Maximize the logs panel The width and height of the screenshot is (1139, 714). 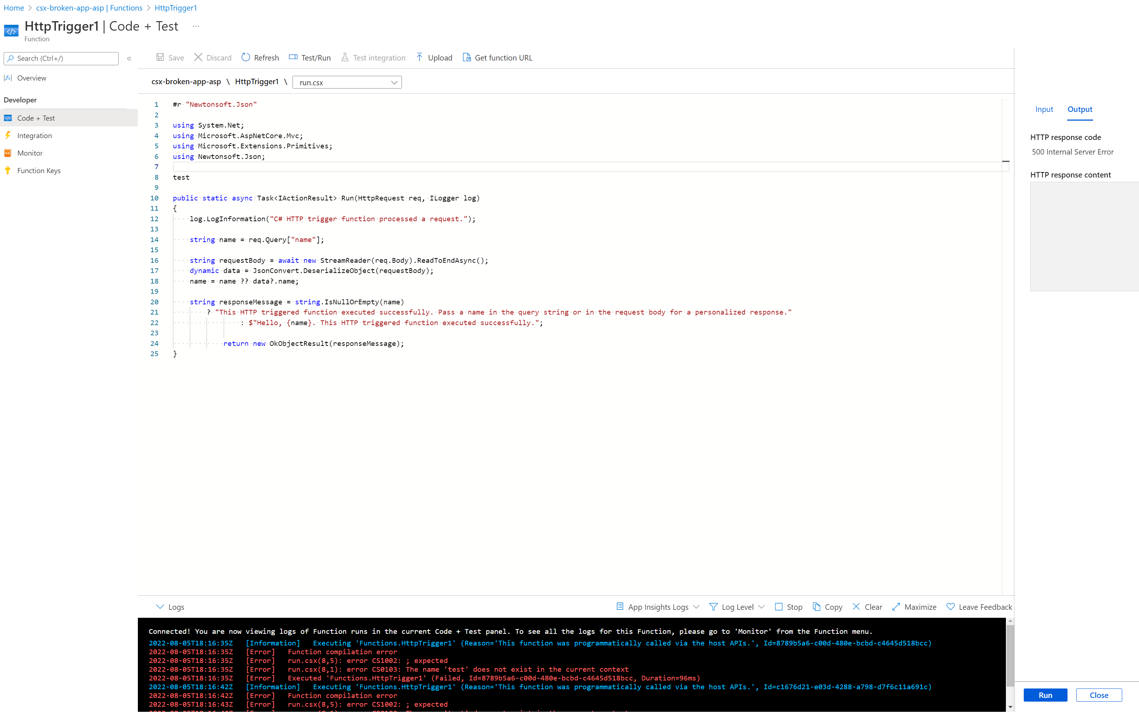coord(914,607)
